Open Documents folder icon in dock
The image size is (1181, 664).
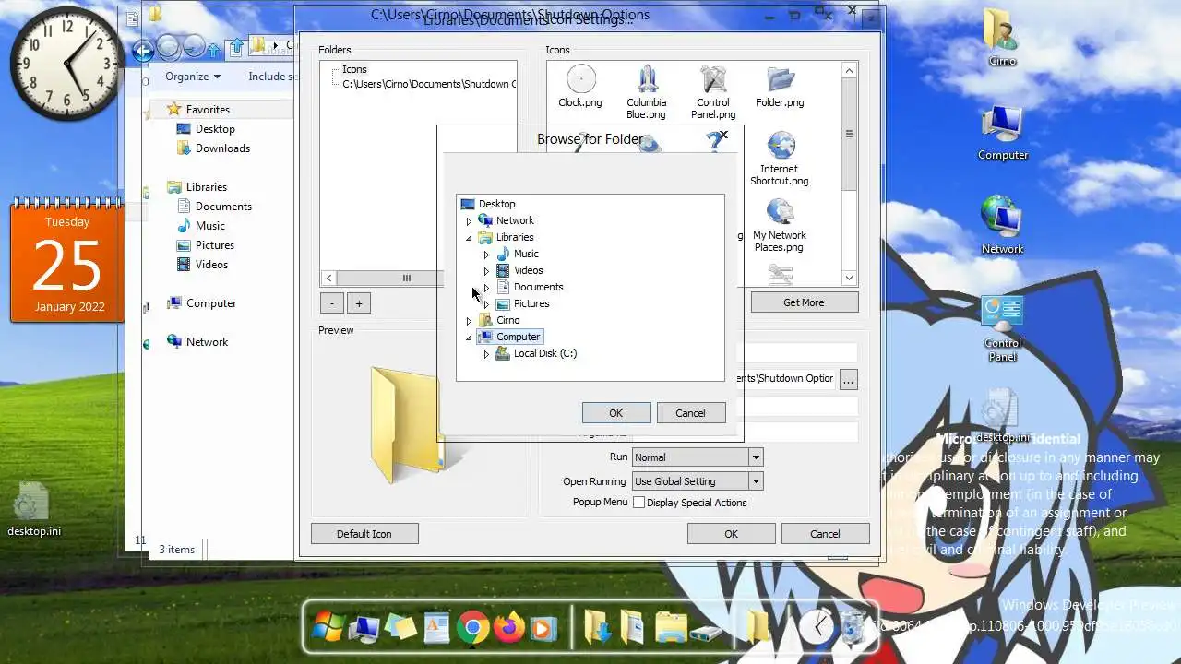click(x=633, y=628)
